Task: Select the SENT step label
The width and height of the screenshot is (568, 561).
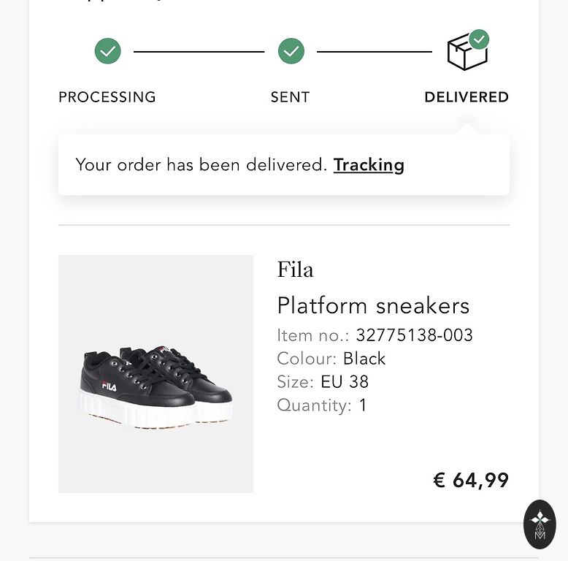Action: (291, 97)
